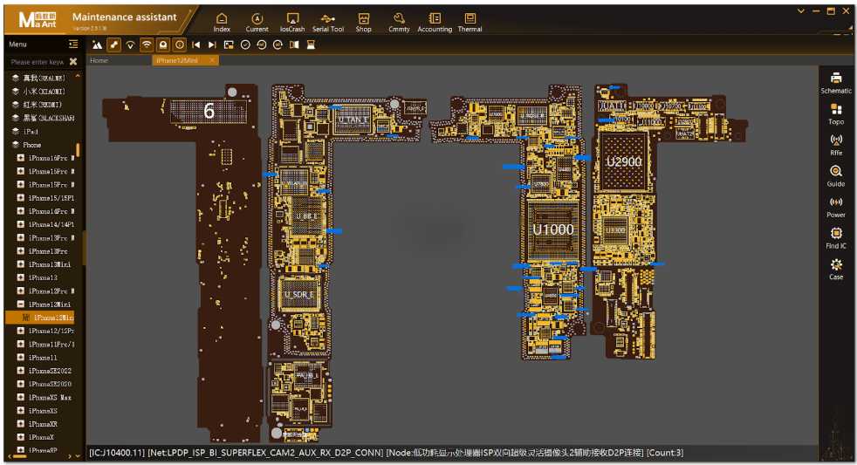Expand the iPhone13Mini tree node
The width and height of the screenshot is (857, 465).
click(21, 264)
